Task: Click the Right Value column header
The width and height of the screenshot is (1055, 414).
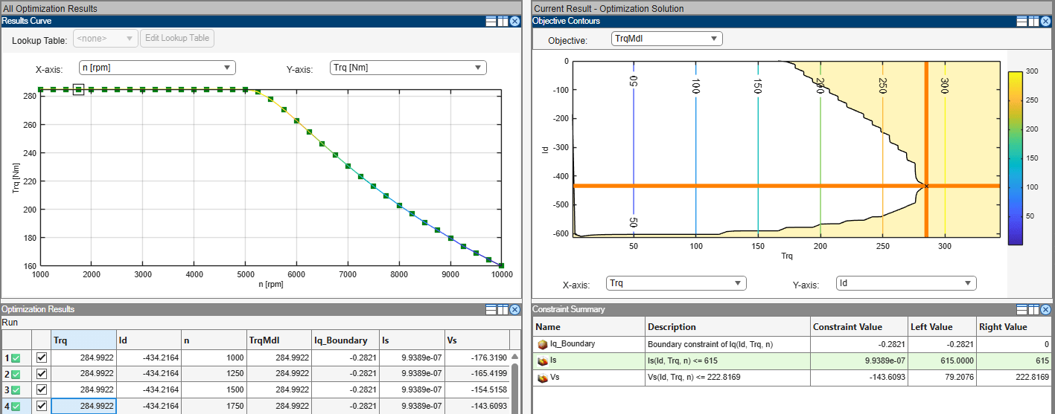Action: 1013,327
